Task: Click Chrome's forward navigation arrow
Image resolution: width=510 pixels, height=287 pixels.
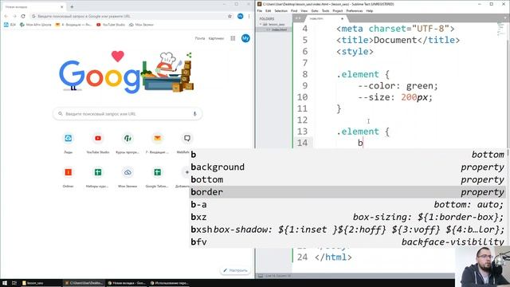Action: (x=14, y=16)
